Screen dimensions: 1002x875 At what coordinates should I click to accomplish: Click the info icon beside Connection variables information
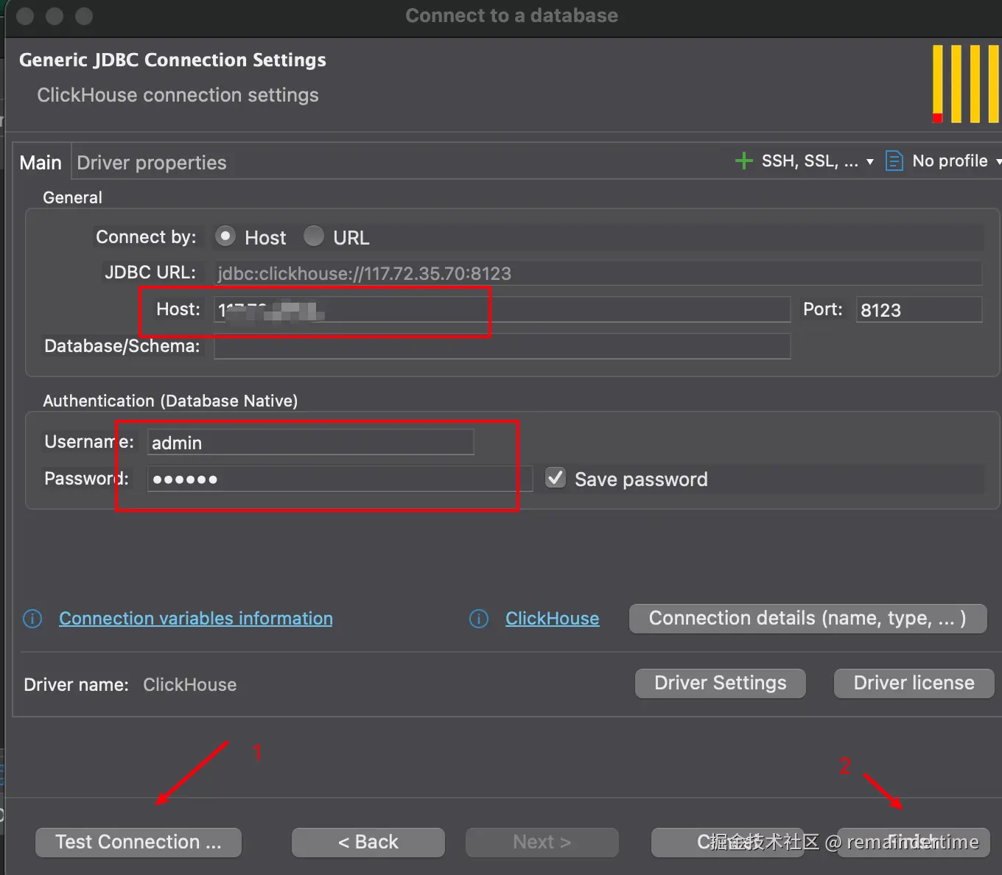click(32, 619)
